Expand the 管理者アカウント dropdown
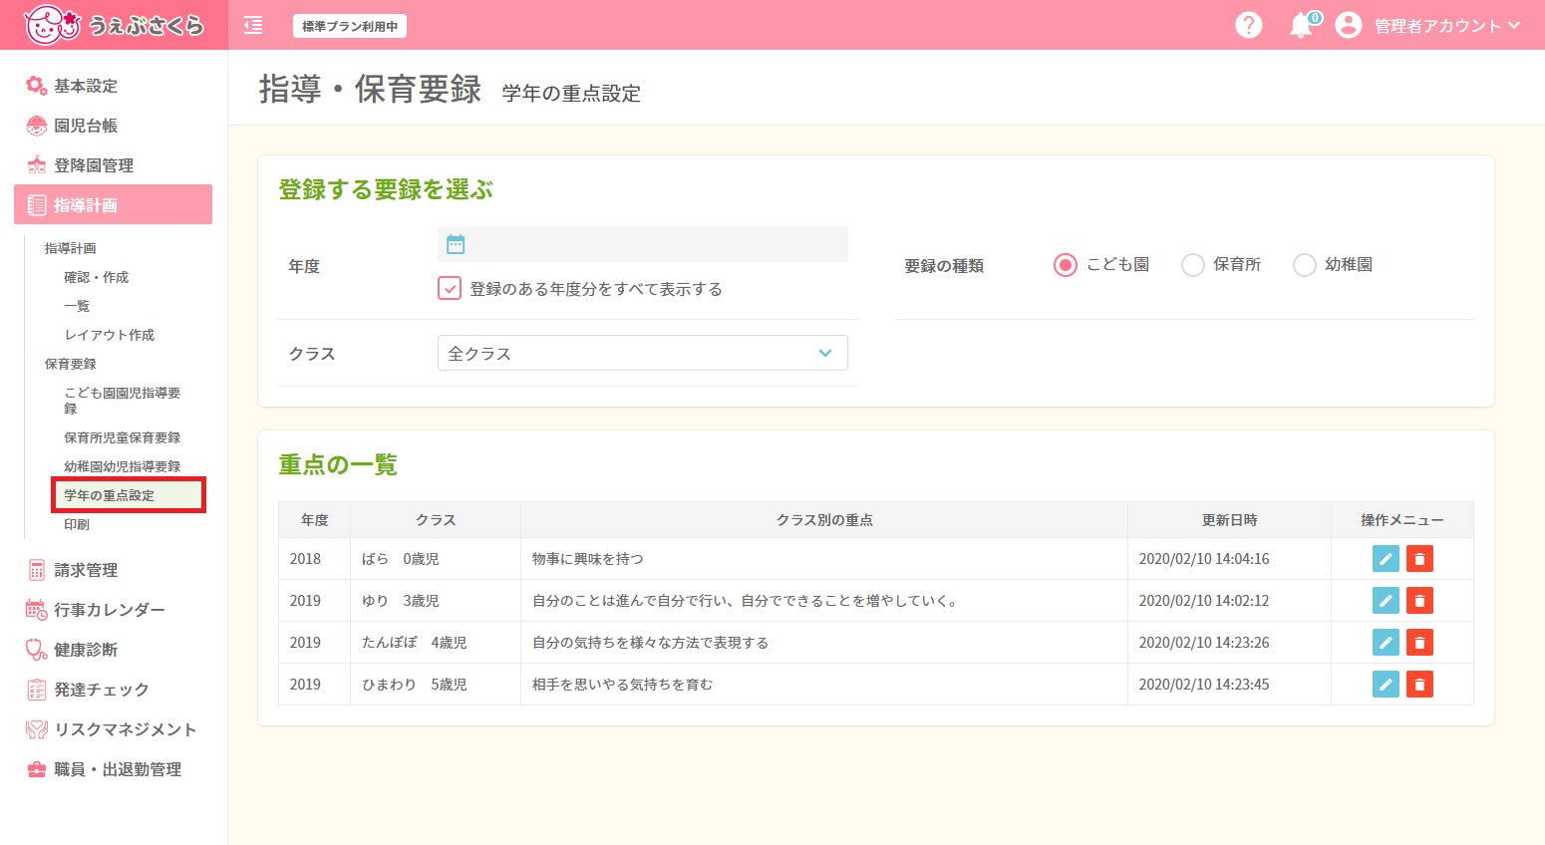The width and height of the screenshot is (1545, 845). 1447,26
